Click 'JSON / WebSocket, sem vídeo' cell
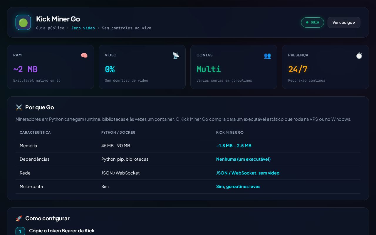The height and width of the screenshot is (235, 376). pos(248,173)
